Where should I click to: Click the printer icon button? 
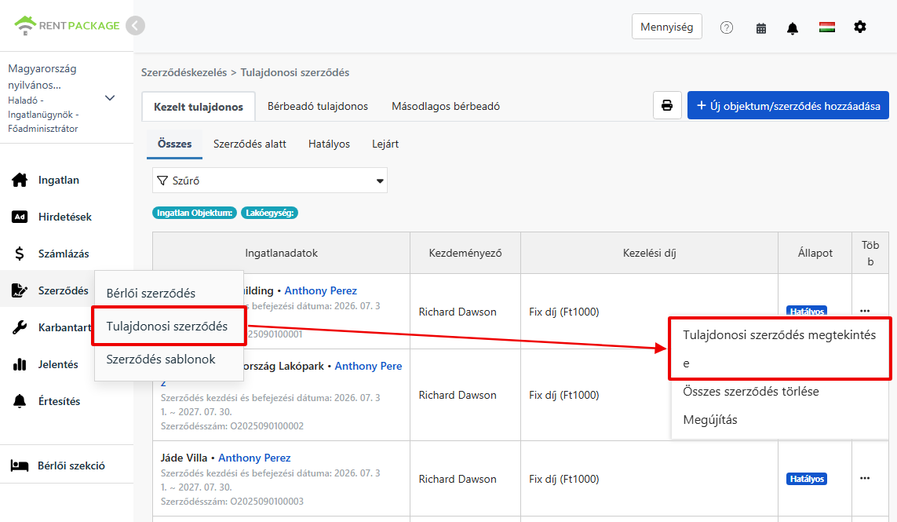667,105
